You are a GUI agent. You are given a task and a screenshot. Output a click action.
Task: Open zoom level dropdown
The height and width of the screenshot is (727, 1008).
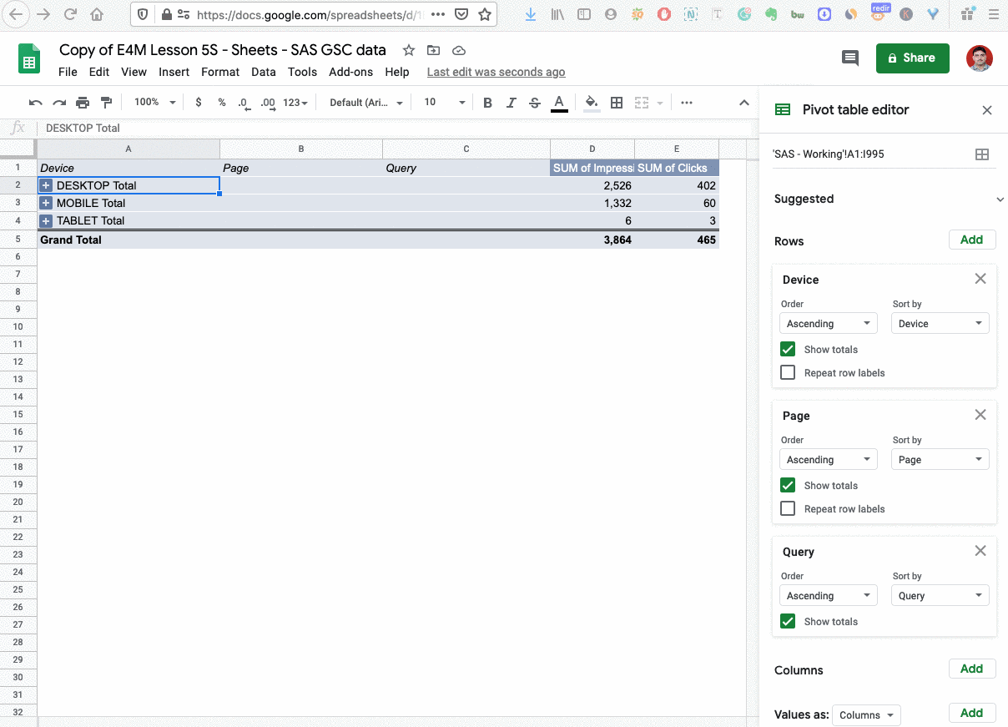(155, 102)
